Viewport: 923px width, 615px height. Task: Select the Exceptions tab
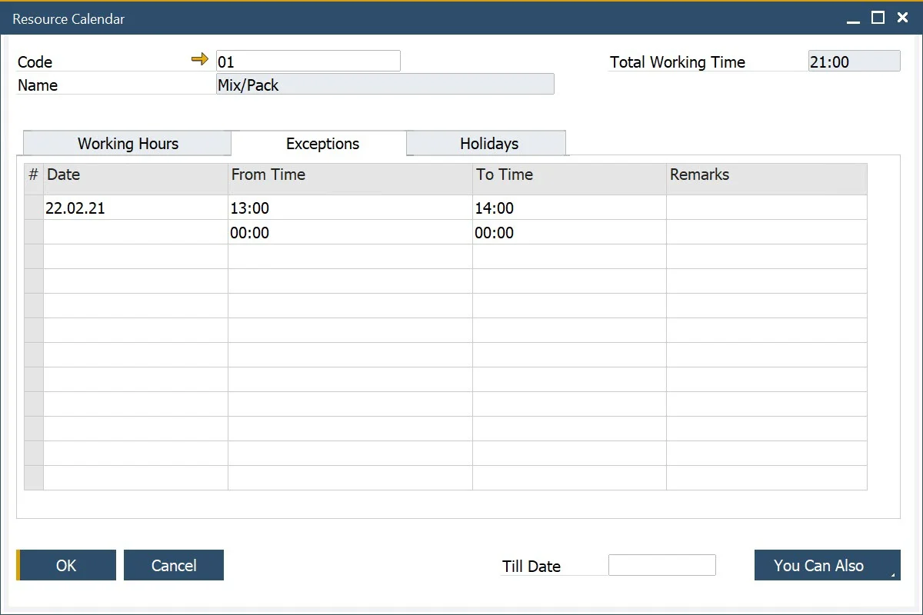[x=322, y=144]
